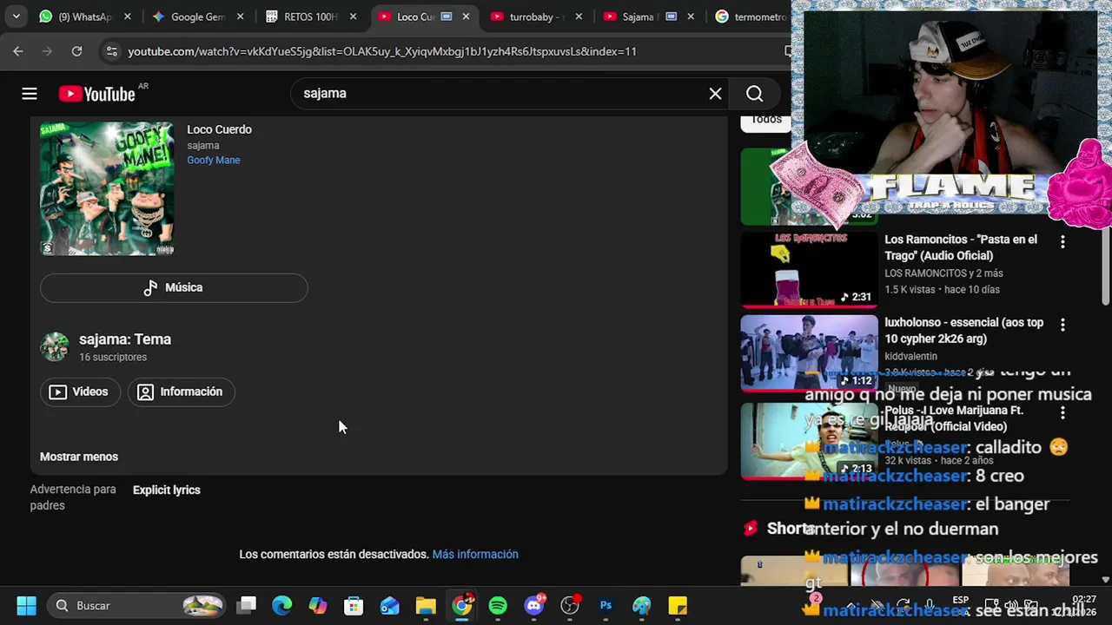Click the Chrome address bar URL
This screenshot has width=1112, height=625.
click(382, 51)
